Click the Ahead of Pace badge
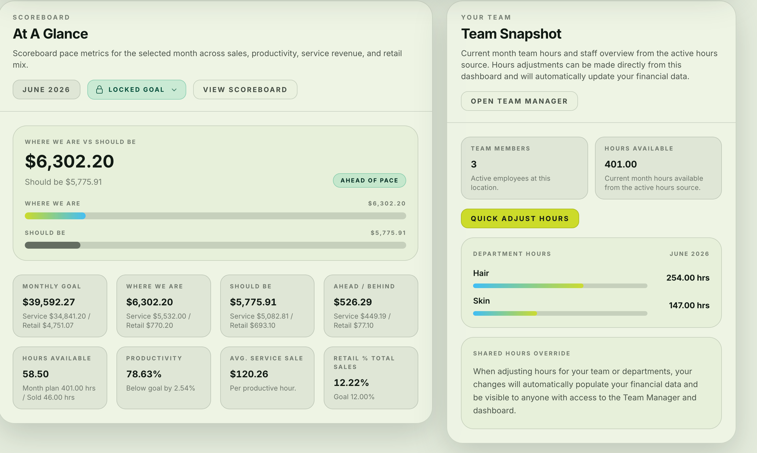The width and height of the screenshot is (757, 453). tap(369, 180)
